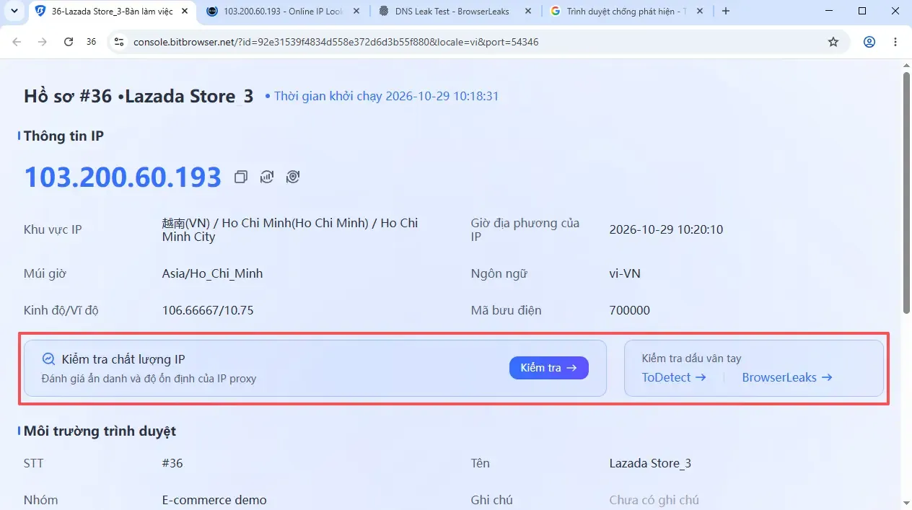This screenshot has width=912, height=510.
Task: Click the Hồ sơ #36 Lazada Store_3 title
Action: pyautogui.click(x=139, y=97)
